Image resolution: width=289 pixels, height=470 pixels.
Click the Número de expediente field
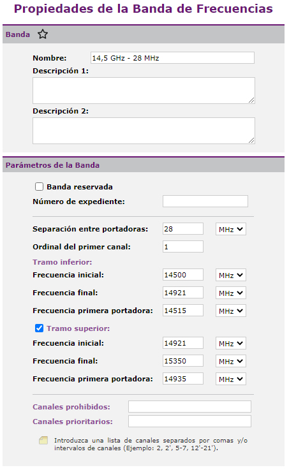(x=205, y=201)
